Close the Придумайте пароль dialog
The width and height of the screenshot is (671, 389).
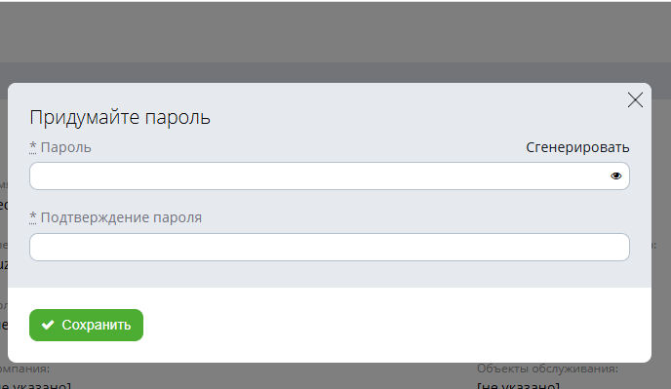(635, 100)
